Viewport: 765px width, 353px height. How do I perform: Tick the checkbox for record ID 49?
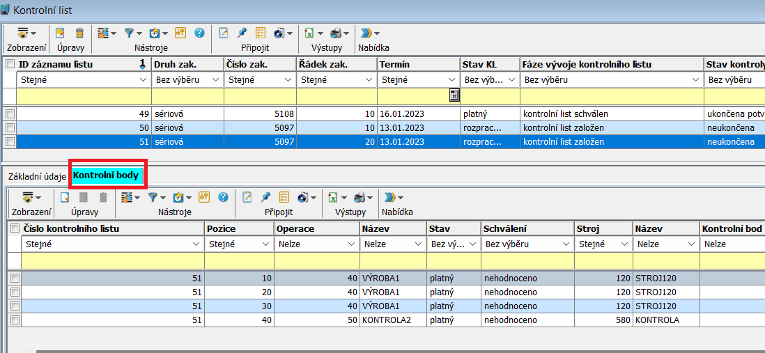click(x=10, y=113)
